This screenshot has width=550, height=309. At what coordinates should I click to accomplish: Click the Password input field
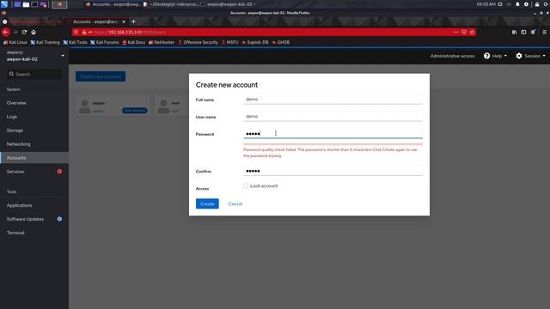(333, 134)
